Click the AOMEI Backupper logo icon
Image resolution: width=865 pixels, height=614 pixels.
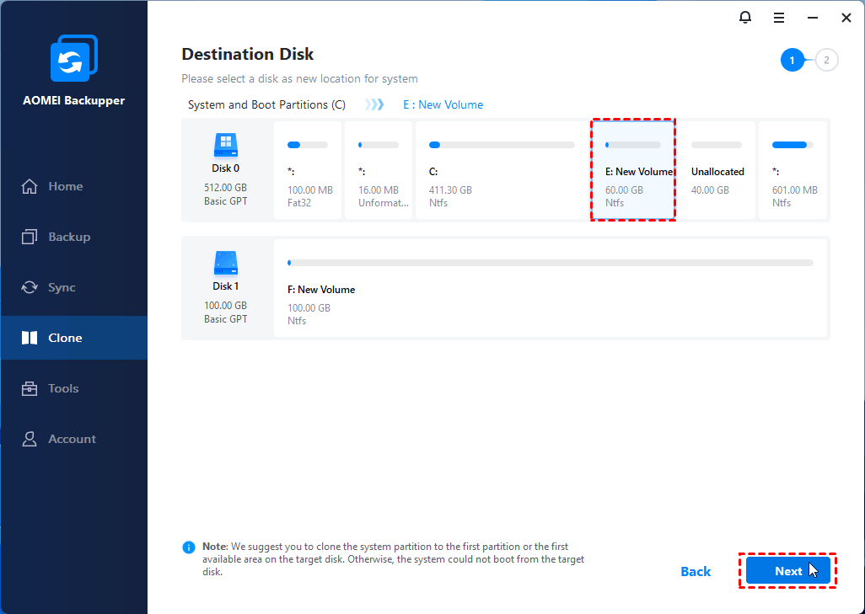[x=74, y=58]
